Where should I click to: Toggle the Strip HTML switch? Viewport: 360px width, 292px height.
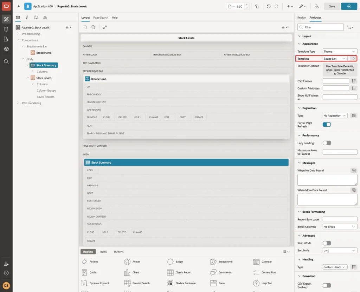(327, 243)
